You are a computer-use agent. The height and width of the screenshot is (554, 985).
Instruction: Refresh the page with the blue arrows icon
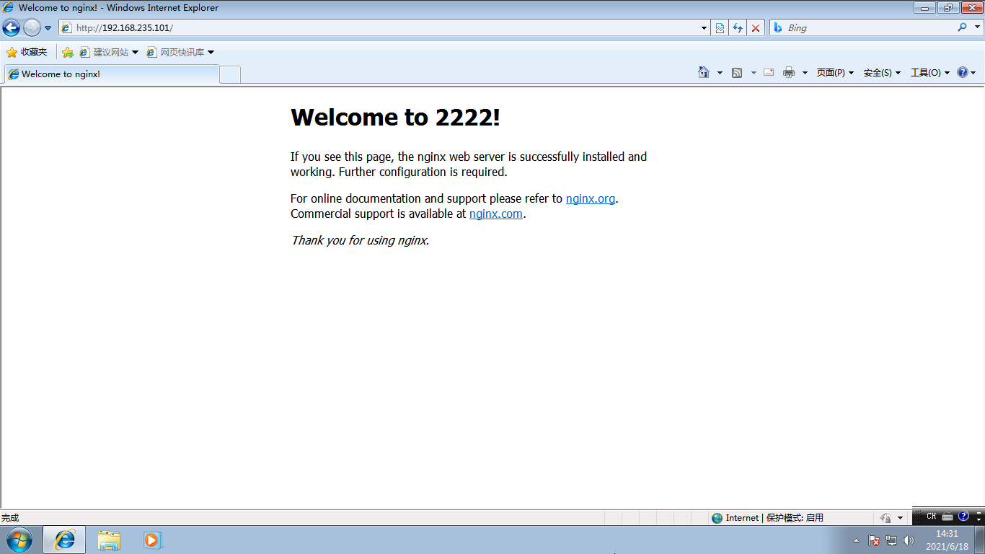click(x=738, y=28)
